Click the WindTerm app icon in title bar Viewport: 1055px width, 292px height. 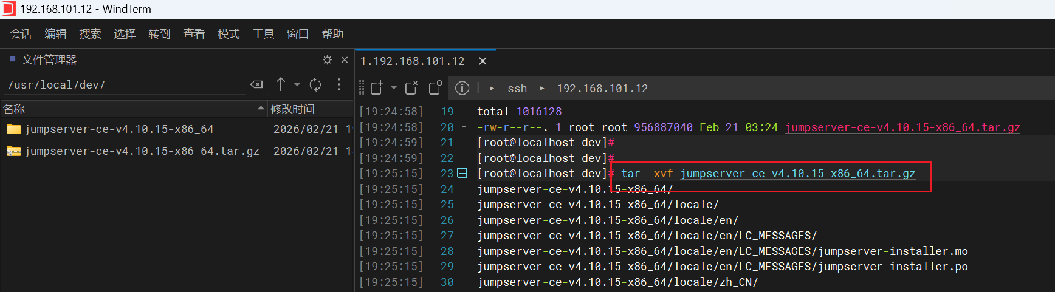point(8,8)
